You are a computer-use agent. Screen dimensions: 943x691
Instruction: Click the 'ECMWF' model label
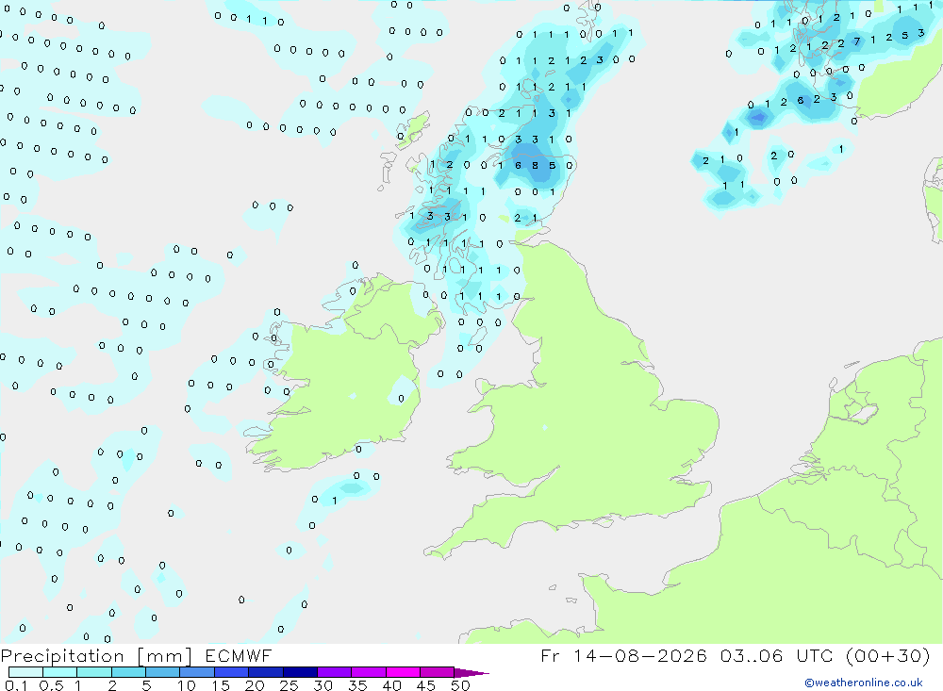point(239,655)
